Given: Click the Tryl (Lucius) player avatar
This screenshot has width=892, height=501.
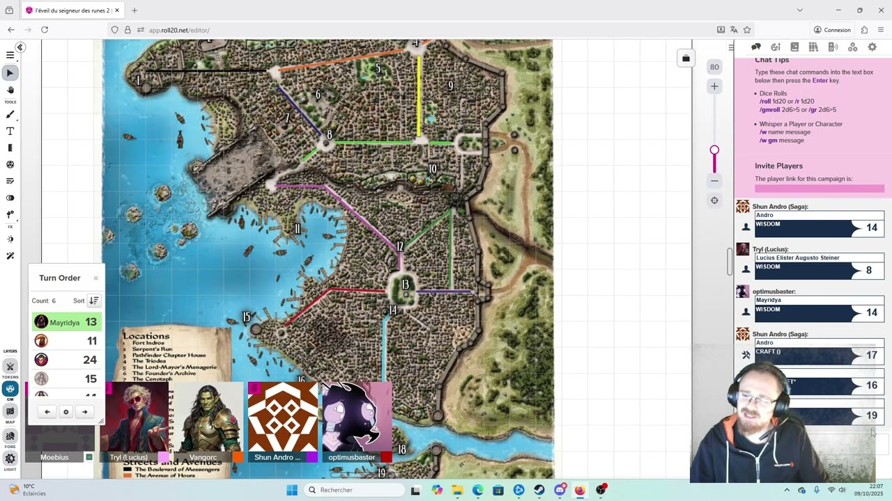Looking at the screenshot, I should [134, 417].
